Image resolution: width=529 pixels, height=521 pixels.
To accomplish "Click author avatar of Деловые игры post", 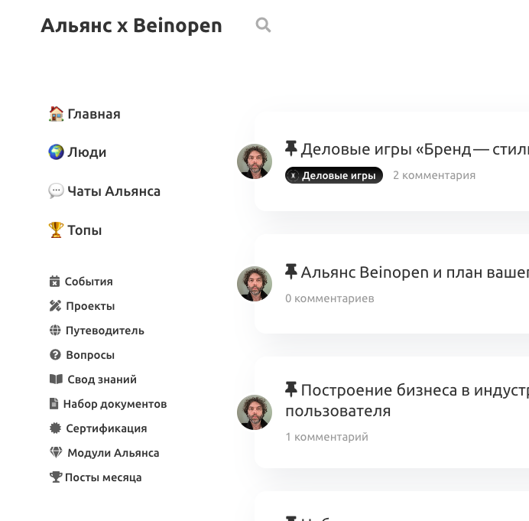I will (x=255, y=161).
